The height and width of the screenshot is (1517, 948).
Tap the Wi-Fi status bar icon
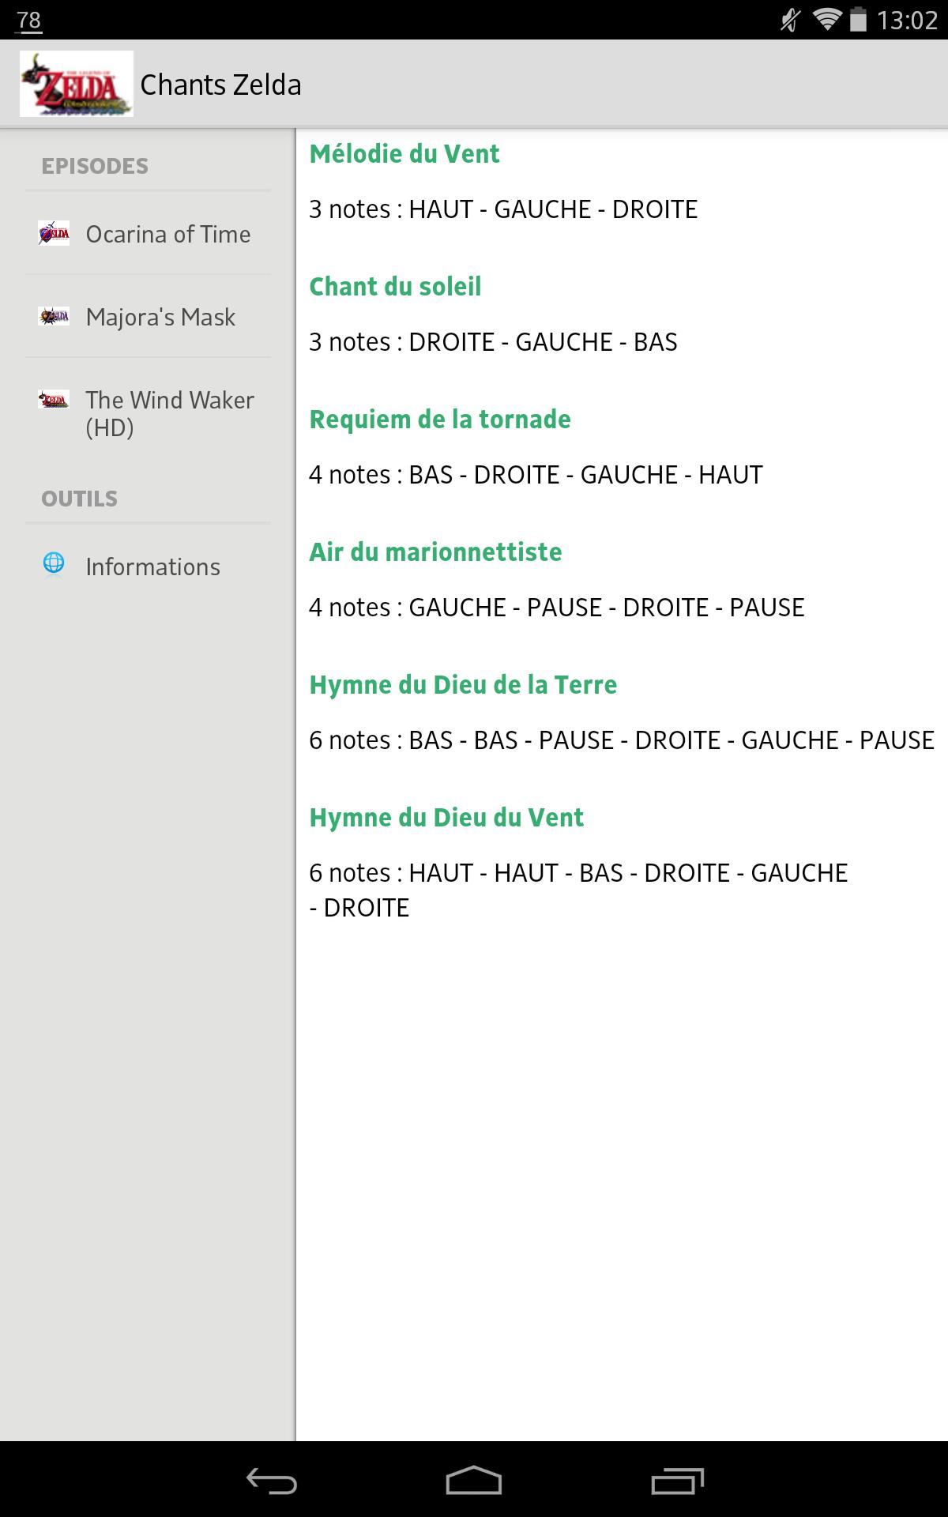click(826, 20)
